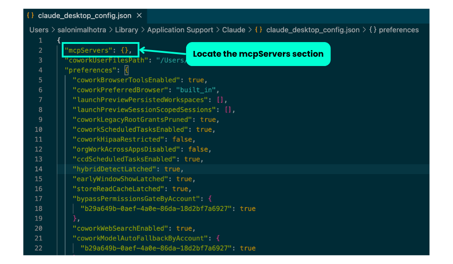
Task: Click the "launchPreviewPersistedWorkspaces" key
Action: coord(140,100)
